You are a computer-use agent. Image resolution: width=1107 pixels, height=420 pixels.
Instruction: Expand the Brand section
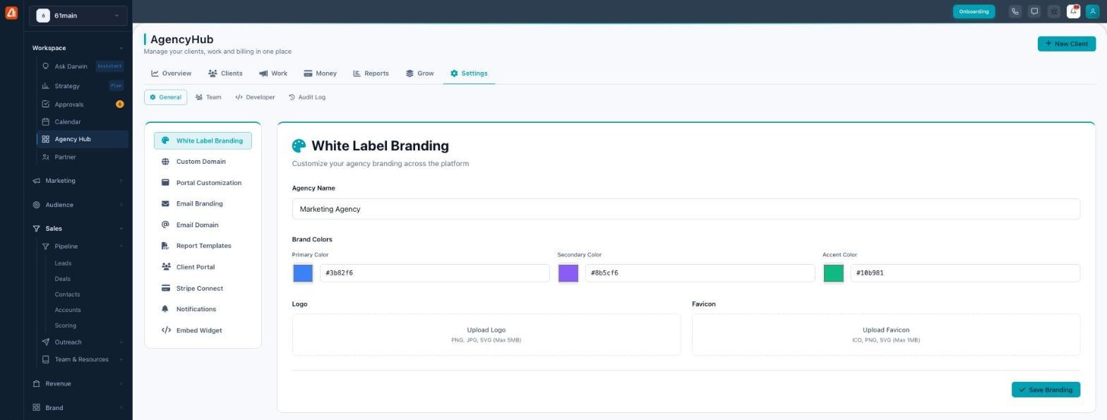(x=78, y=408)
